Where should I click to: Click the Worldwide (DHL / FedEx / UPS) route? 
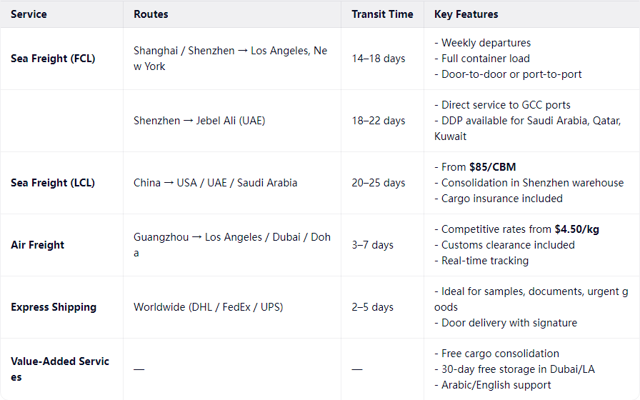208,307
